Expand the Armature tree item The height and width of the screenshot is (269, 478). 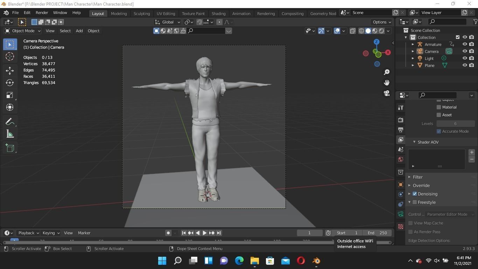[x=413, y=44]
